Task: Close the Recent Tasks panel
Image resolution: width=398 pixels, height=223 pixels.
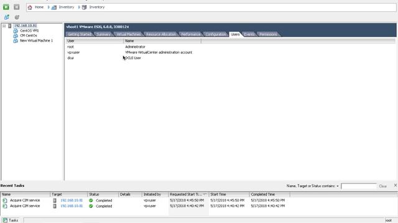Action: 396,185
